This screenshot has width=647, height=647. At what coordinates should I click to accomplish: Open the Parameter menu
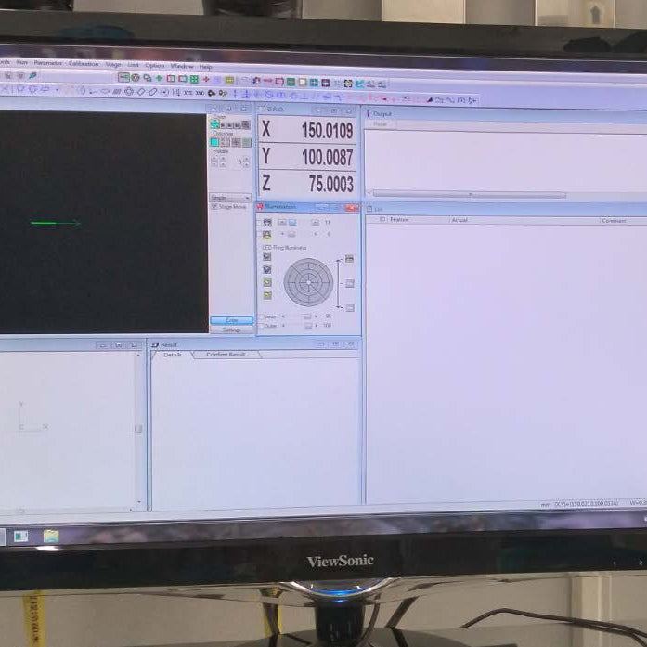click(x=48, y=63)
